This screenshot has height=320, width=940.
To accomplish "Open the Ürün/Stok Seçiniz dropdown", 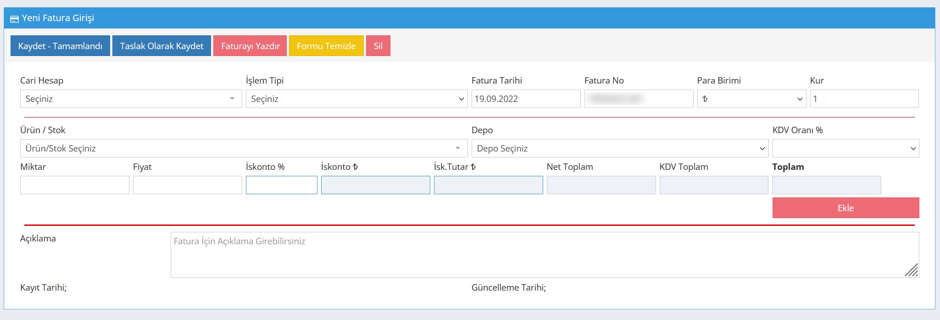I will pos(243,148).
